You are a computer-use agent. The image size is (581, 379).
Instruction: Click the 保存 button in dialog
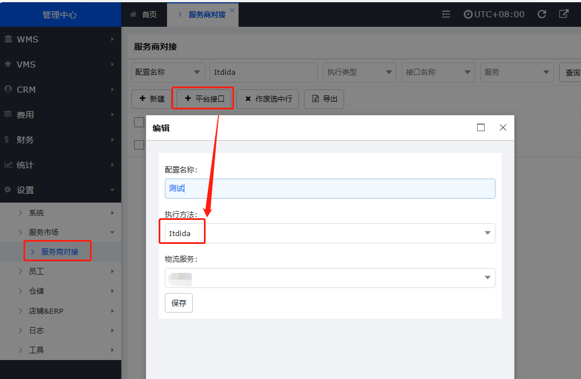179,303
